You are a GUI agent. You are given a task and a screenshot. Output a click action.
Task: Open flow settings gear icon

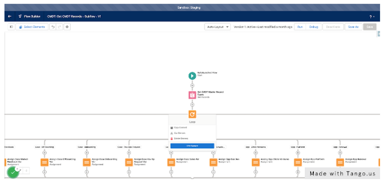(67, 27)
